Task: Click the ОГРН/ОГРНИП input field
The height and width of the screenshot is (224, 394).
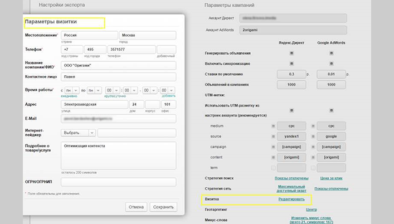Action: point(118,182)
